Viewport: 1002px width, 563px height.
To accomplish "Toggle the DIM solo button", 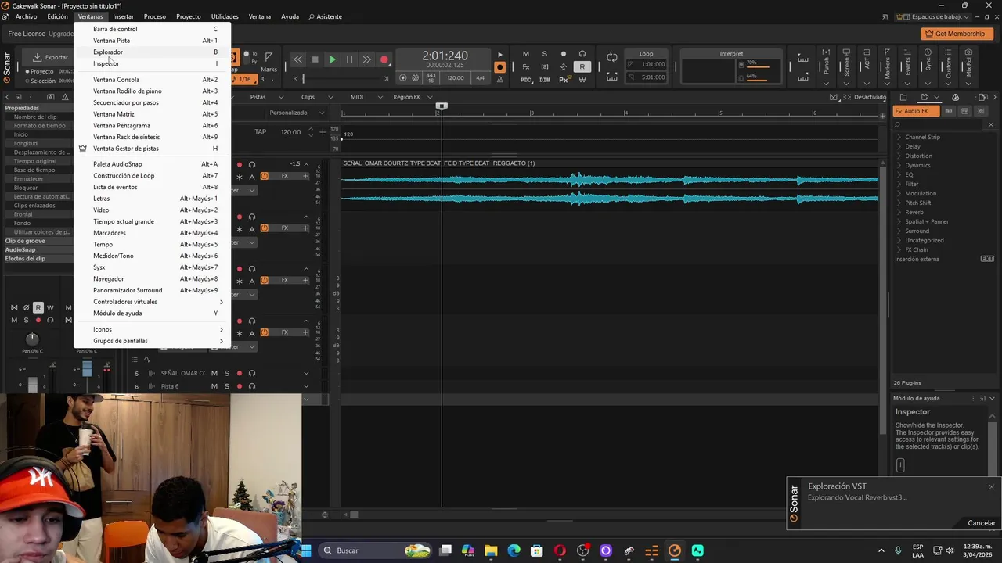I will 545,80.
